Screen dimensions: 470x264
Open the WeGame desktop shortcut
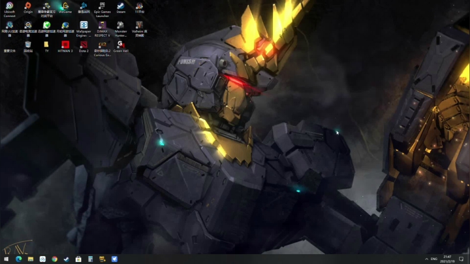(x=65, y=8)
